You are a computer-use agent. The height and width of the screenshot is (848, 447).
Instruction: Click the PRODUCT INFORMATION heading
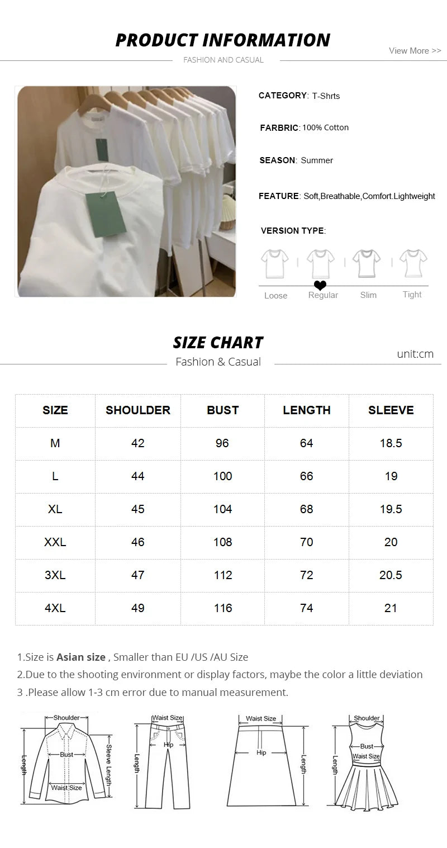coord(222,40)
